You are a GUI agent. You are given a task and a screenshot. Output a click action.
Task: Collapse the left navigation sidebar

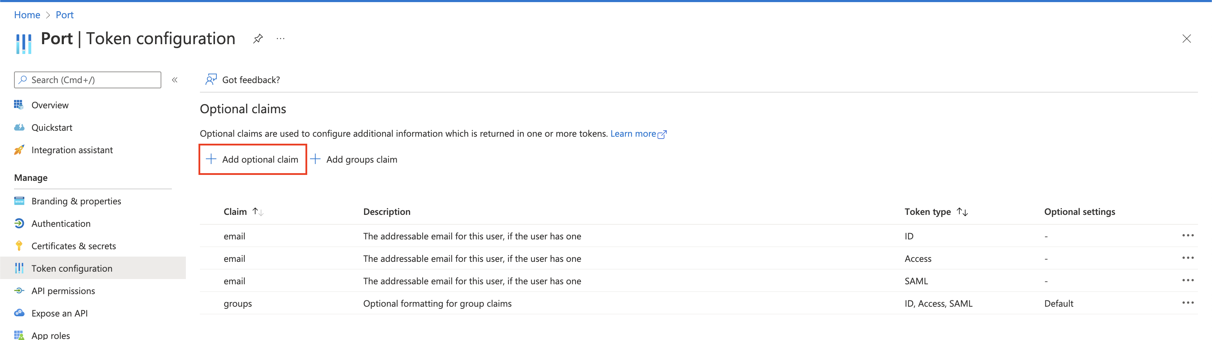[175, 80]
